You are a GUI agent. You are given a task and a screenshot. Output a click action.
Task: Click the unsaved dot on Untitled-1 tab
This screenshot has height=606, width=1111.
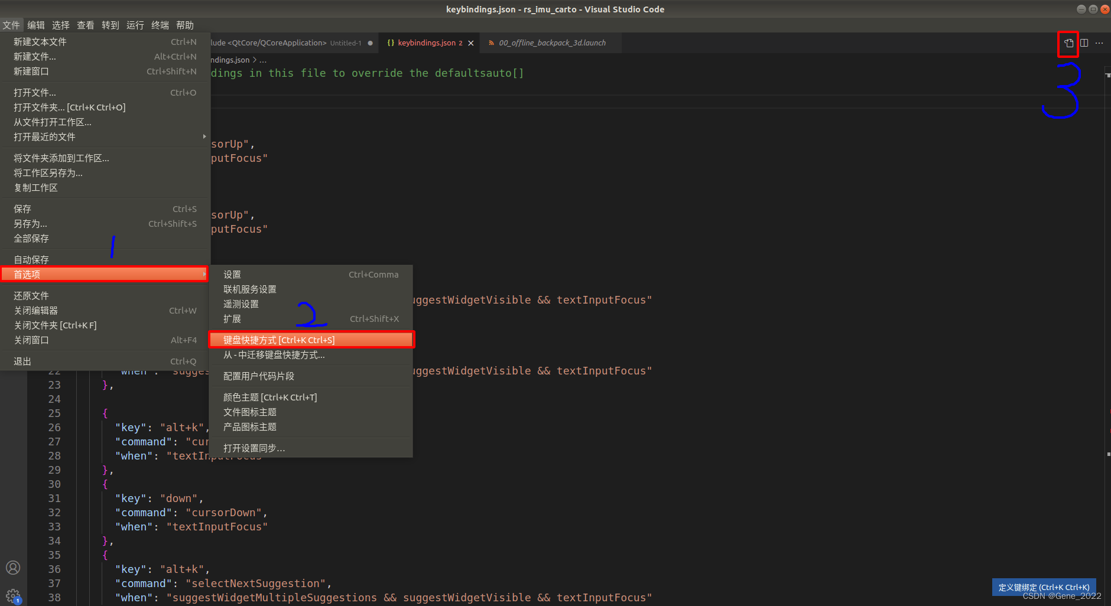click(371, 43)
